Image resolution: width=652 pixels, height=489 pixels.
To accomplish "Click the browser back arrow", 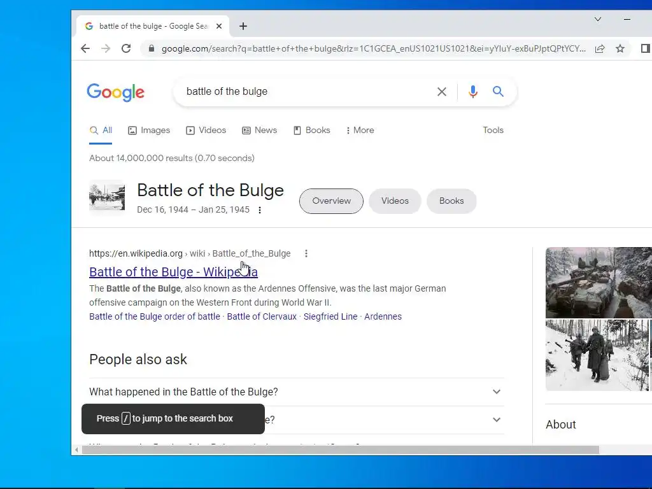I will tap(85, 48).
